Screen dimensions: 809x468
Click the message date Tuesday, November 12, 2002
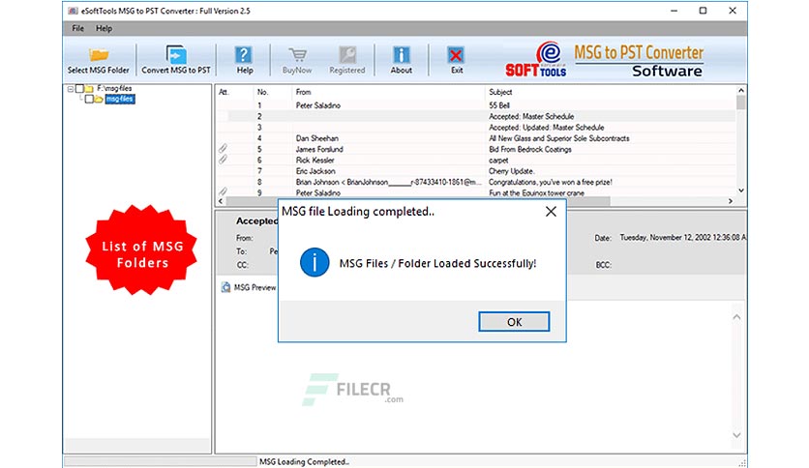tap(682, 238)
